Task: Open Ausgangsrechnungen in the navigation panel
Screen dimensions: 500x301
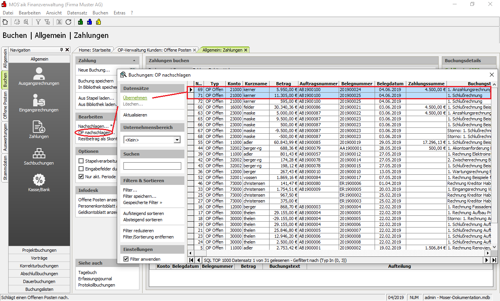Action: click(39, 76)
